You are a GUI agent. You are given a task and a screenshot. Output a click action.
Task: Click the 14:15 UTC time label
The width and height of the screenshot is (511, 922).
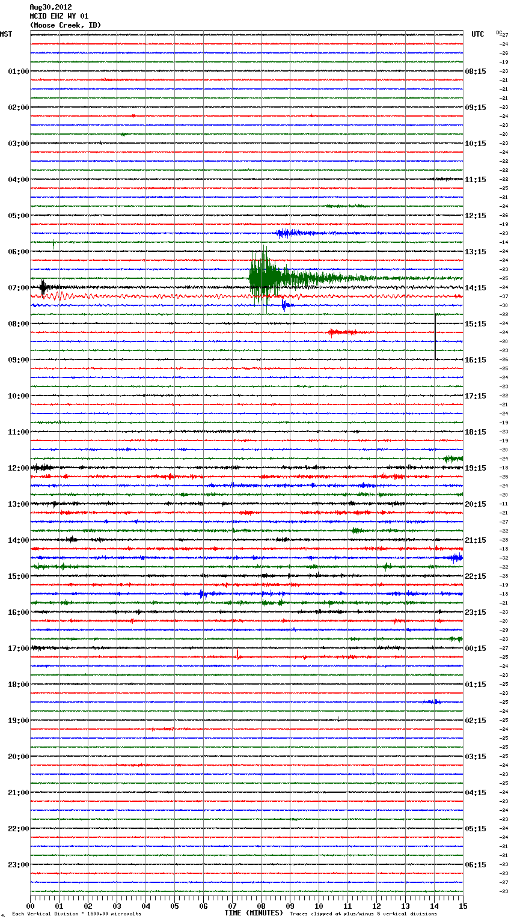[475, 288]
